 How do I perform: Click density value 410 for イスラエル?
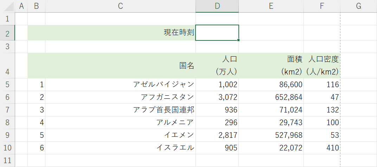click(x=322, y=148)
